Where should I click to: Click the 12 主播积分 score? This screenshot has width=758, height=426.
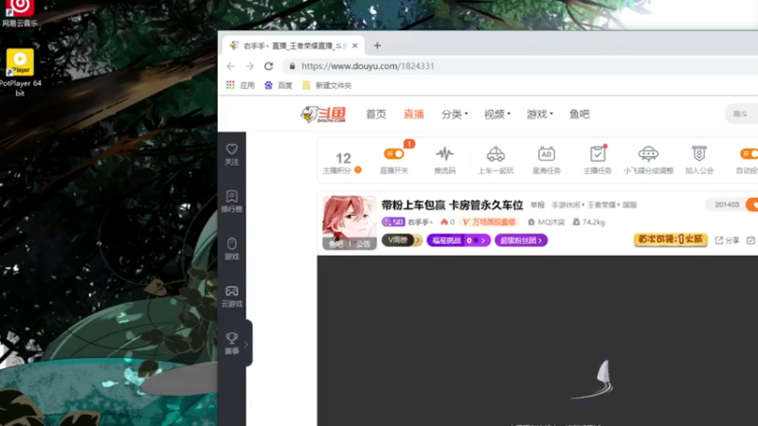tap(343, 158)
